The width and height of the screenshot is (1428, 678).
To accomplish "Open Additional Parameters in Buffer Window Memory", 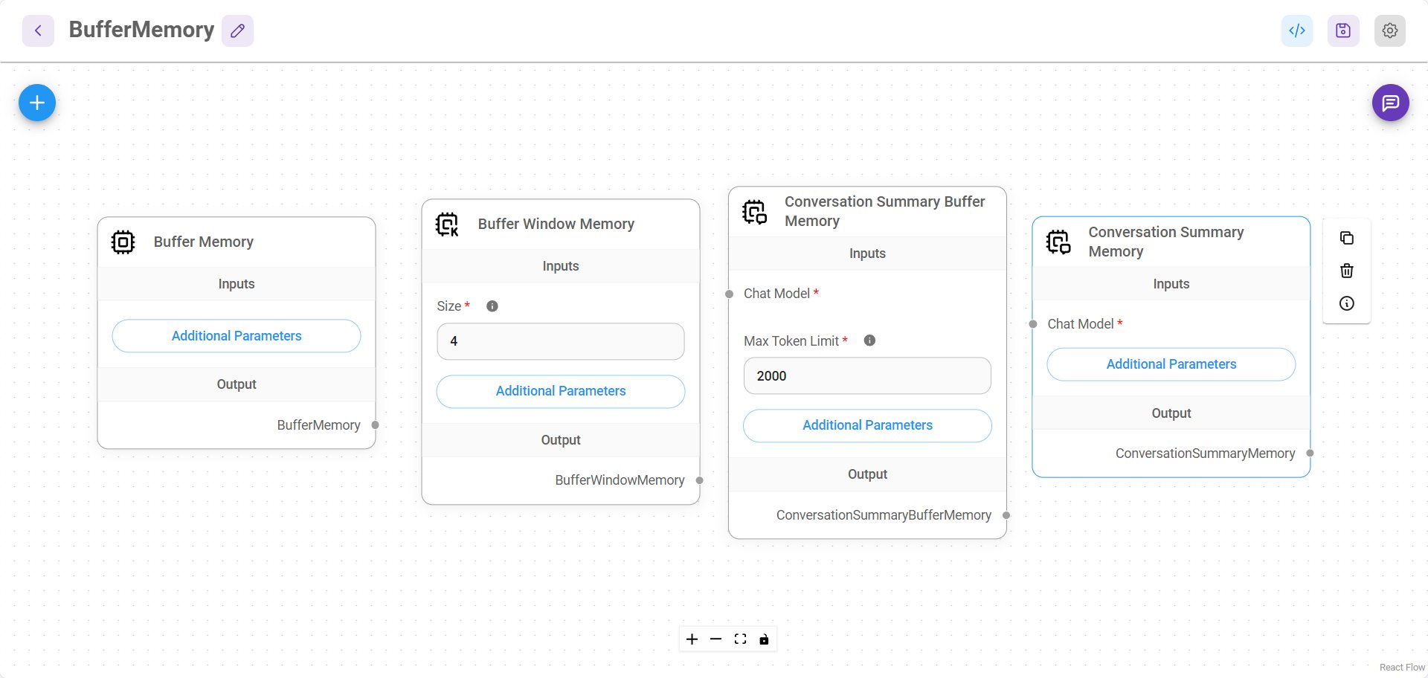I will (x=561, y=391).
